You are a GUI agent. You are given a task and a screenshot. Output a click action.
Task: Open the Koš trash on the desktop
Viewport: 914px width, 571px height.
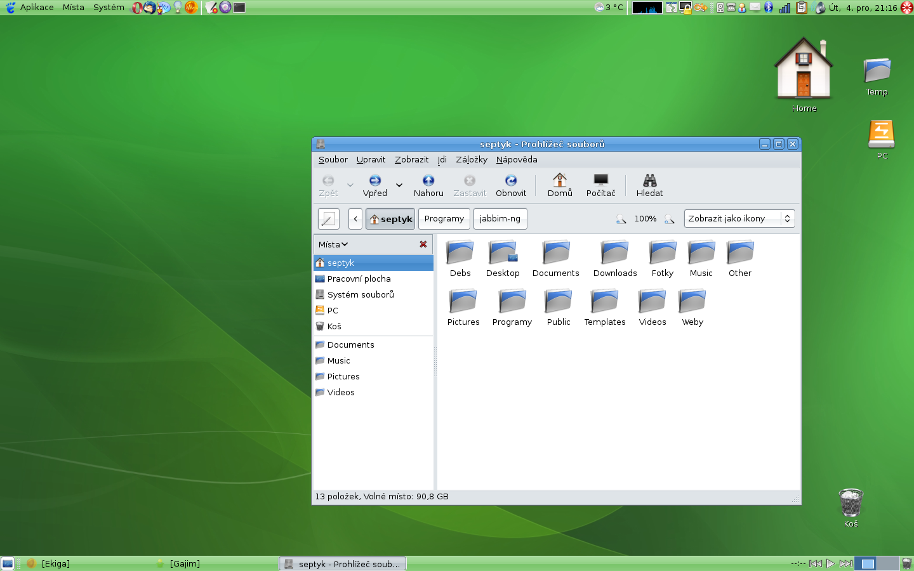851,508
